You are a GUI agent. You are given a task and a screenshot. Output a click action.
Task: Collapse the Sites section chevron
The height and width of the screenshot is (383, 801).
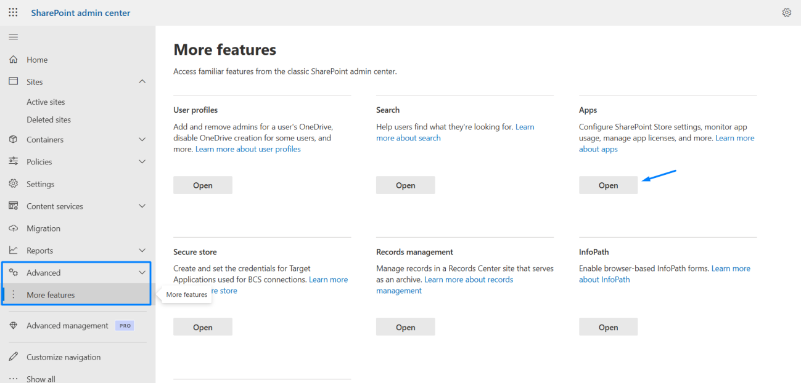coord(142,81)
